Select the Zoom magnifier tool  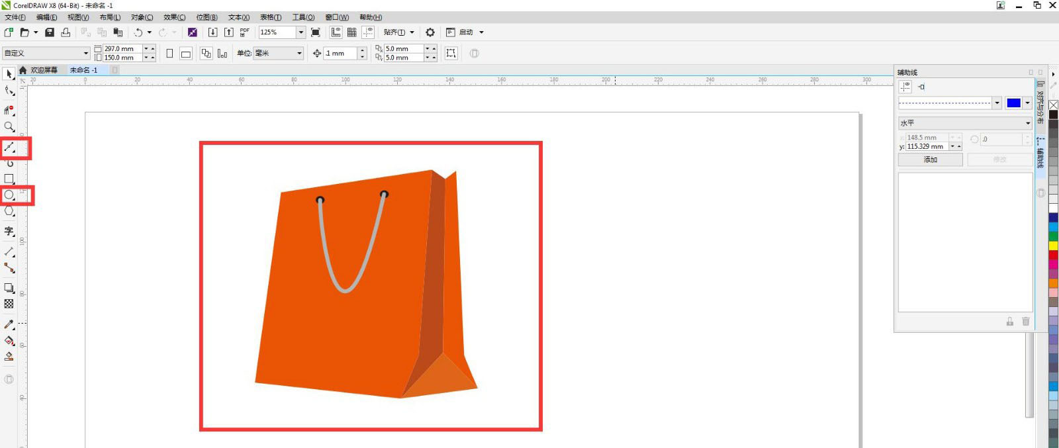[9, 126]
